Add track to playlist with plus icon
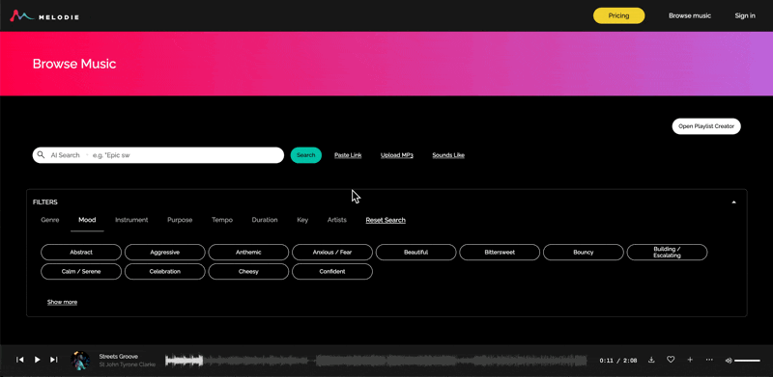The image size is (773, 377). tap(690, 360)
